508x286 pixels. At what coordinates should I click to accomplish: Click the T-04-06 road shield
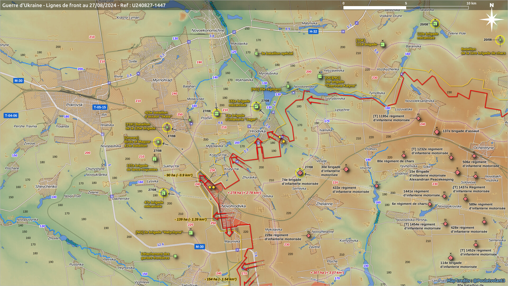click(11, 115)
